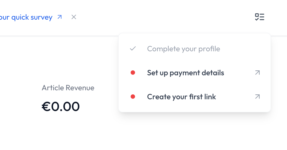
Task: Open the quick survey link
Action: point(26,17)
